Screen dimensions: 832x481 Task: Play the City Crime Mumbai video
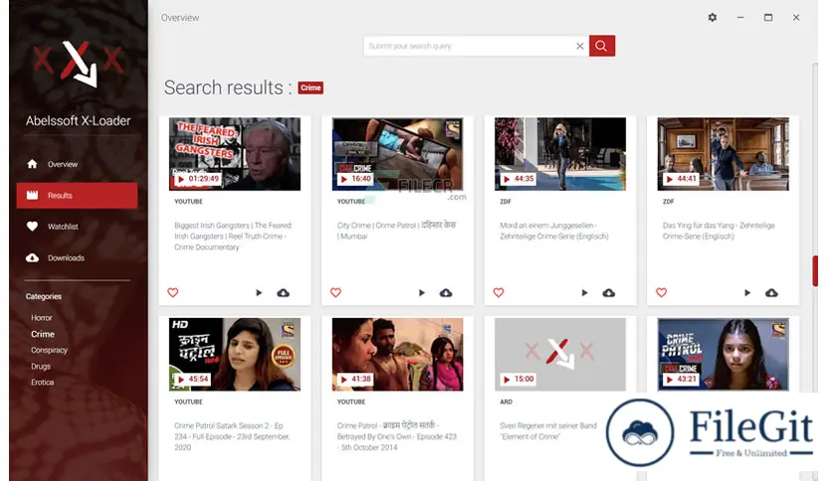pyautogui.click(x=422, y=292)
